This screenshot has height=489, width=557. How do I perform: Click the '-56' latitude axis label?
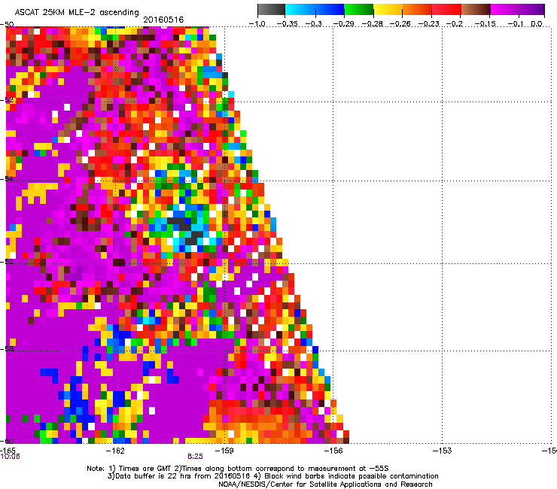click(7, 262)
